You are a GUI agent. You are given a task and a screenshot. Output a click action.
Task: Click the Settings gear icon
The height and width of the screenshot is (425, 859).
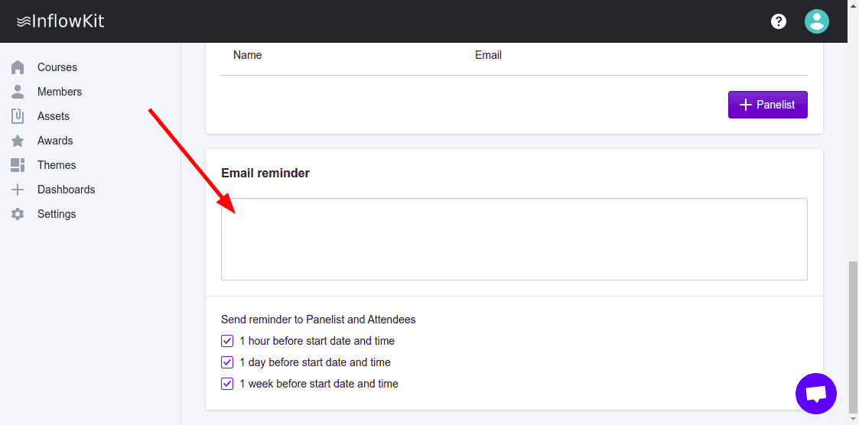[18, 214]
